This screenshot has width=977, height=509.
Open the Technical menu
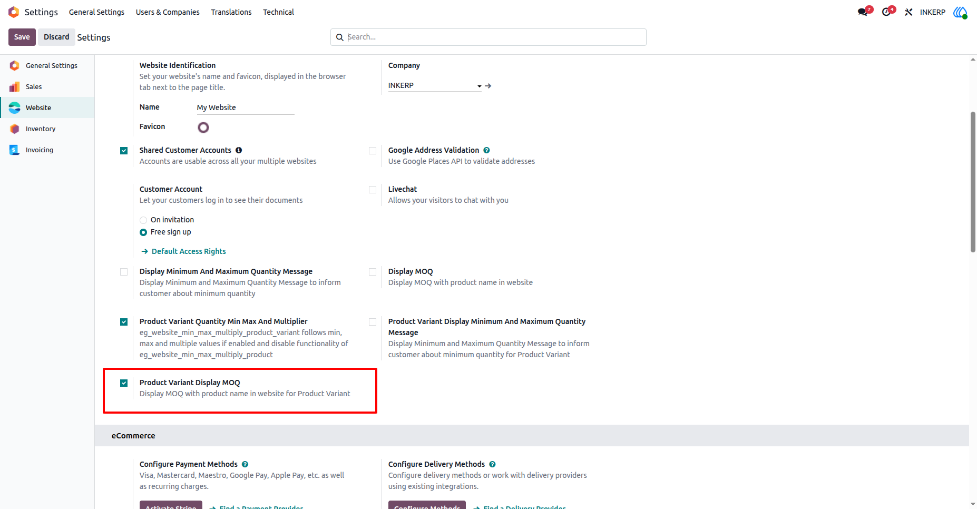click(x=278, y=12)
